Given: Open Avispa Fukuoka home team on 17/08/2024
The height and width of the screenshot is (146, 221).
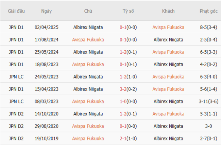Looking at the screenshot, I should click(x=88, y=39).
